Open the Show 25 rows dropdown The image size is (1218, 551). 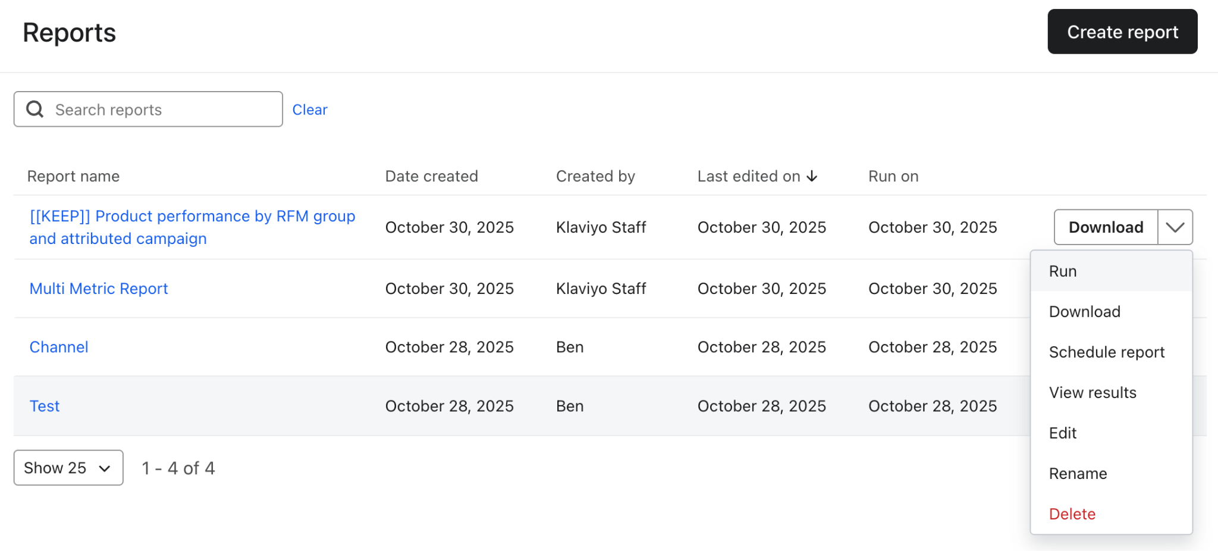tap(68, 468)
